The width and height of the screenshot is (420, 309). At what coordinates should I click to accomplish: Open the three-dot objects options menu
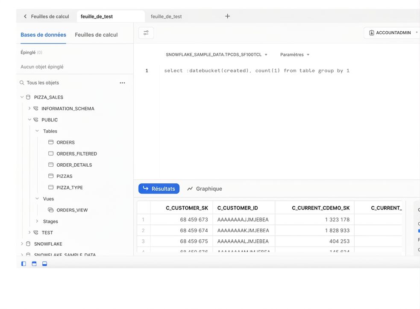coord(122,83)
